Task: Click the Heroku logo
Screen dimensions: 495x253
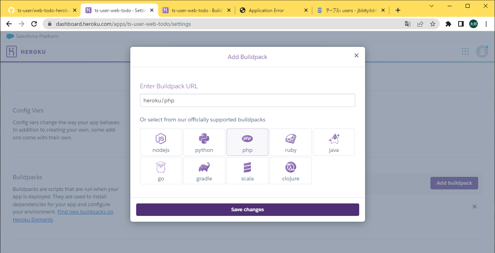Action: point(26,52)
